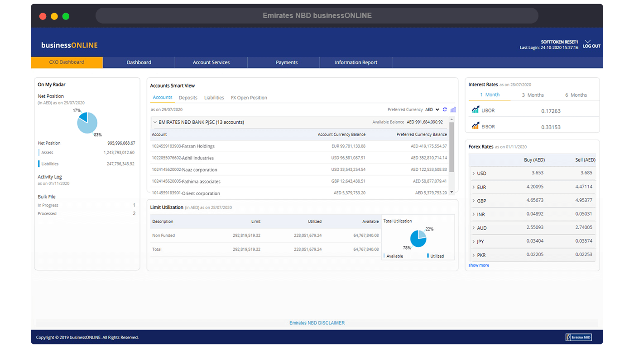The width and height of the screenshot is (634, 348).
Task: Switch to the Deposits tab
Action: pyautogui.click(x=188, y=98)
